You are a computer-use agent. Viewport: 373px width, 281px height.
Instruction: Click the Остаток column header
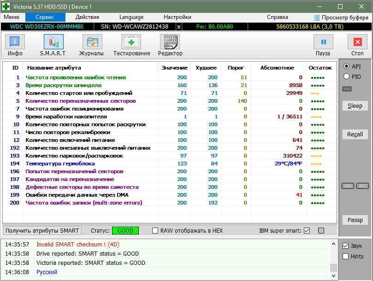tap(320, 68)
